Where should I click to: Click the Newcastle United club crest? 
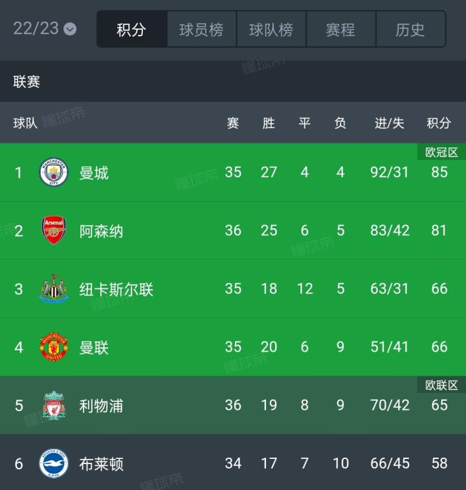(x=54, y=289)
